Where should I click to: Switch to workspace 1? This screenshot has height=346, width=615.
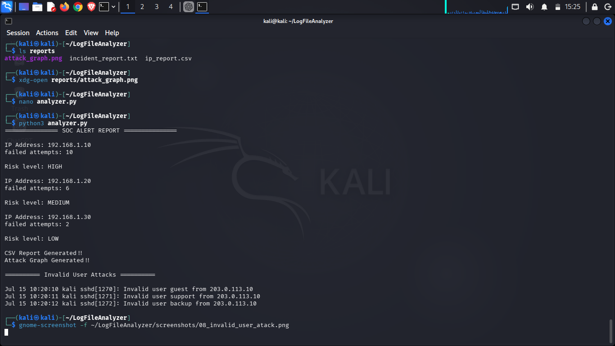(x=128, y=7)
